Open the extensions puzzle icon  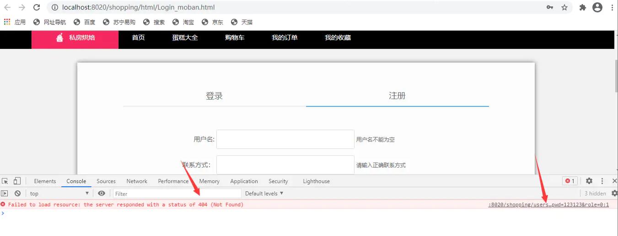coord(583,7)
